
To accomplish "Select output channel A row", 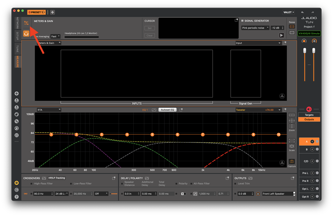I will point(309,141).
